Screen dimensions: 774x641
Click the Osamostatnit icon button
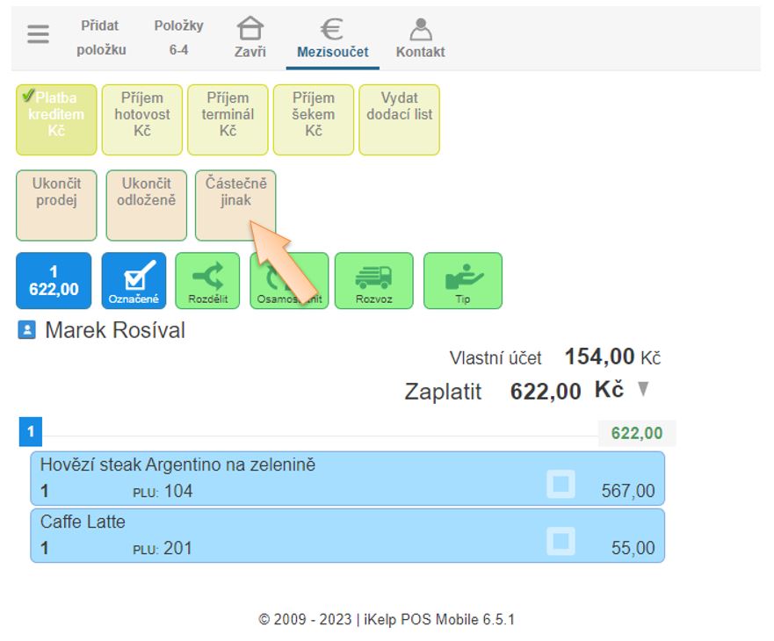click(289, 280)
